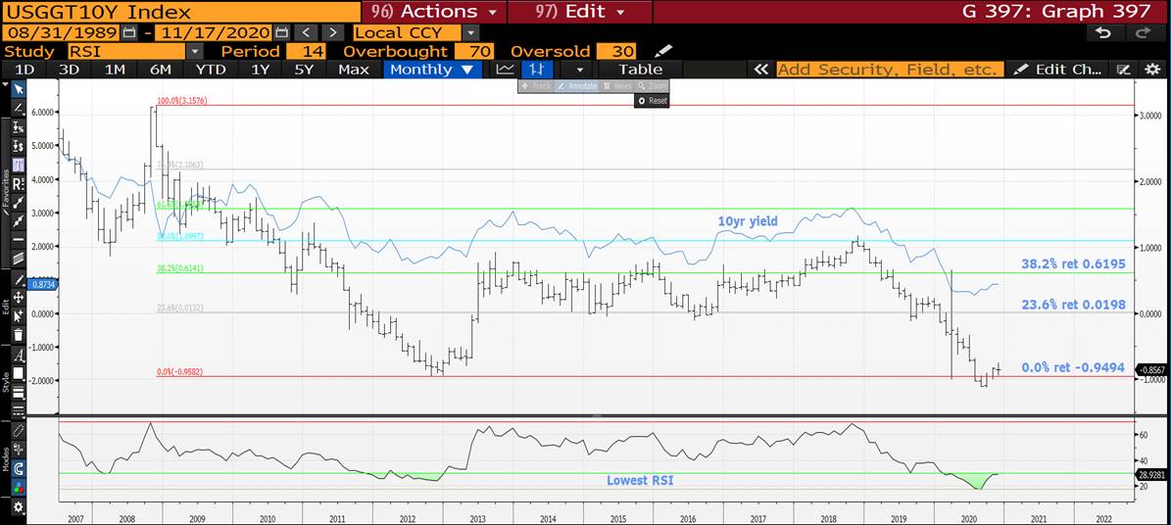1171x525 pixels.
Task: Click the USGGT10Y Index security field
Action: pos(179,12)
